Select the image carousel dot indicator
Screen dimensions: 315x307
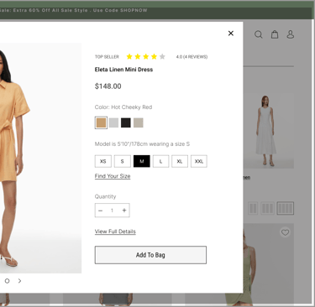8,281
